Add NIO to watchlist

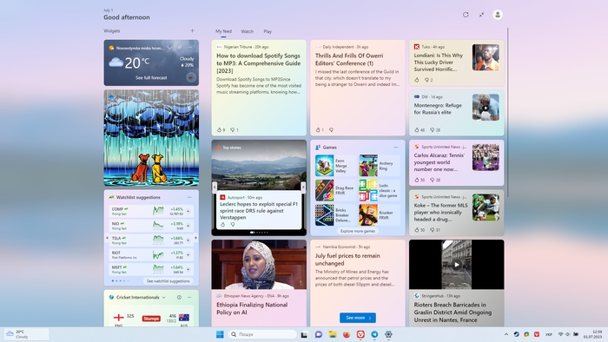tap(188, 226)
